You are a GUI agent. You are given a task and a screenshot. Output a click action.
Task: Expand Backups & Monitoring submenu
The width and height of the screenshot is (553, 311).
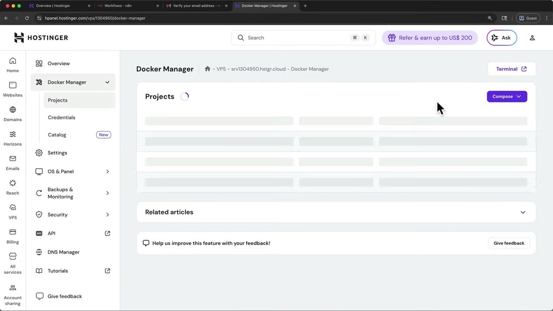click(x=107, y=193)
